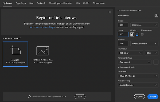Click the Hoogte input field with 150
The height and width of the screenshot is (102, 160).
click(x=123, y=34)
